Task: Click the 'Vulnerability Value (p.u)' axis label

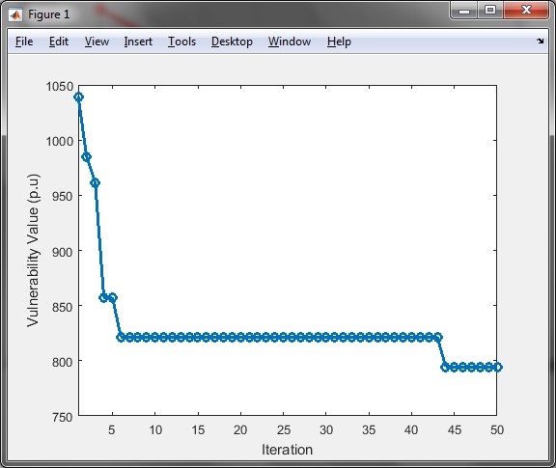Action: (33, 250)
